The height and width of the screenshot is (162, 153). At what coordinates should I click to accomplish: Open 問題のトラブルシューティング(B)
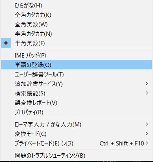point(76,156)
